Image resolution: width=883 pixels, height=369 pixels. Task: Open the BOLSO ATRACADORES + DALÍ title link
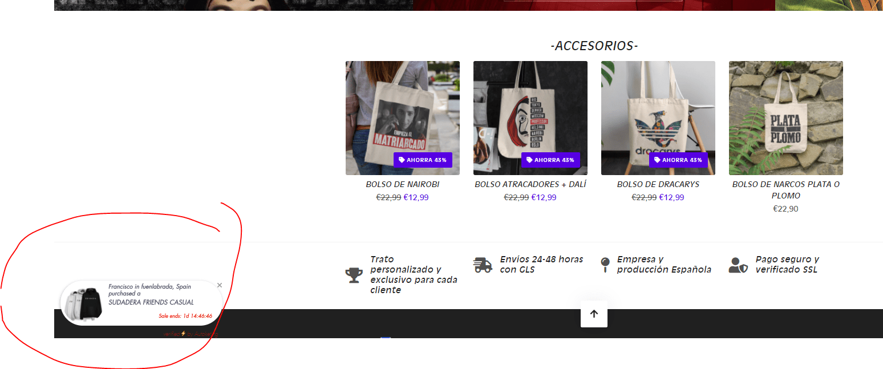tap(530, 185)
